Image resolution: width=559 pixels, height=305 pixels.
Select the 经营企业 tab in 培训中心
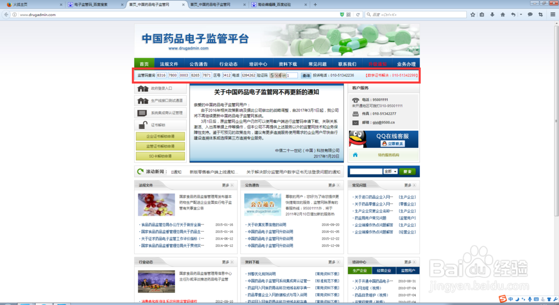pyautogui.click(x=383, y=270)
